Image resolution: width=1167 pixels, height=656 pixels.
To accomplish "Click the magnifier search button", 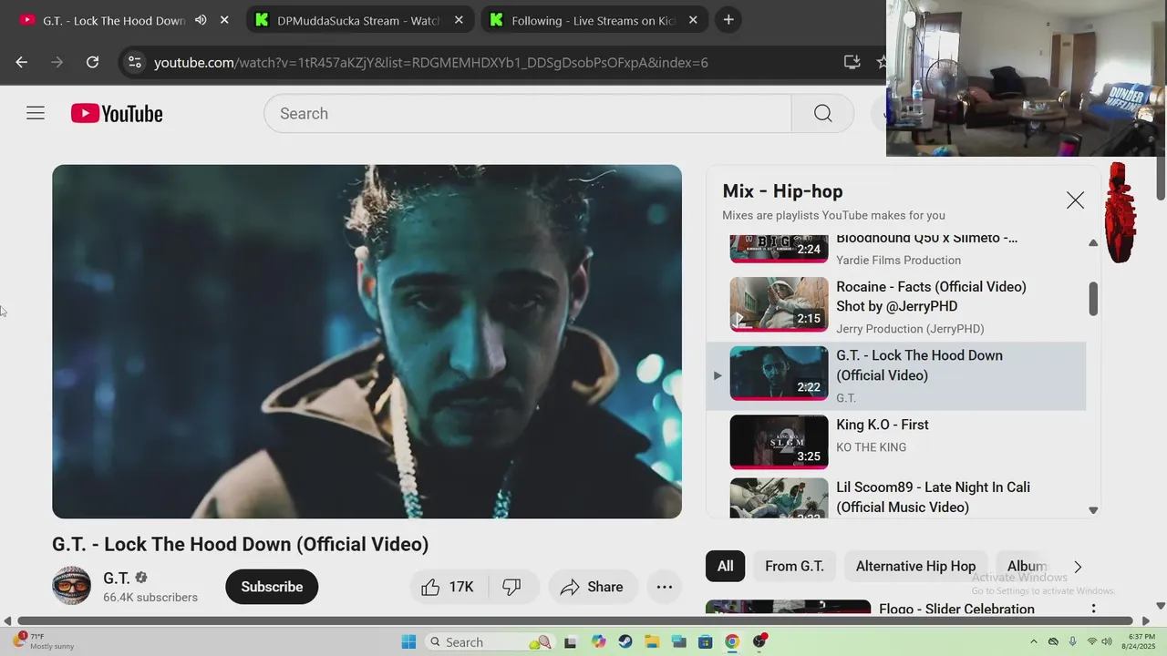I will tap(823, 113).
